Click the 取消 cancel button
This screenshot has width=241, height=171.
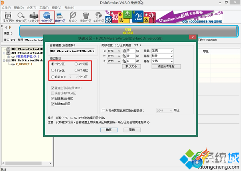pyautogui.click(x=132, y=130)
